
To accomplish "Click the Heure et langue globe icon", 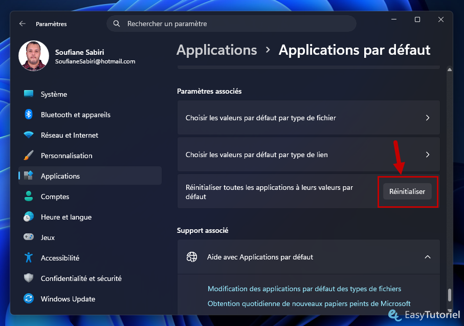I will coord(29,217).
